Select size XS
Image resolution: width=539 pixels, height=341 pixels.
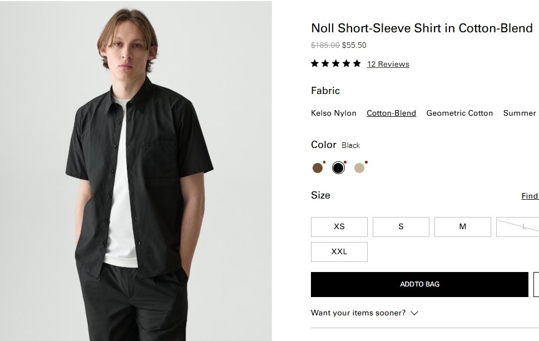(x=339, y=227)
